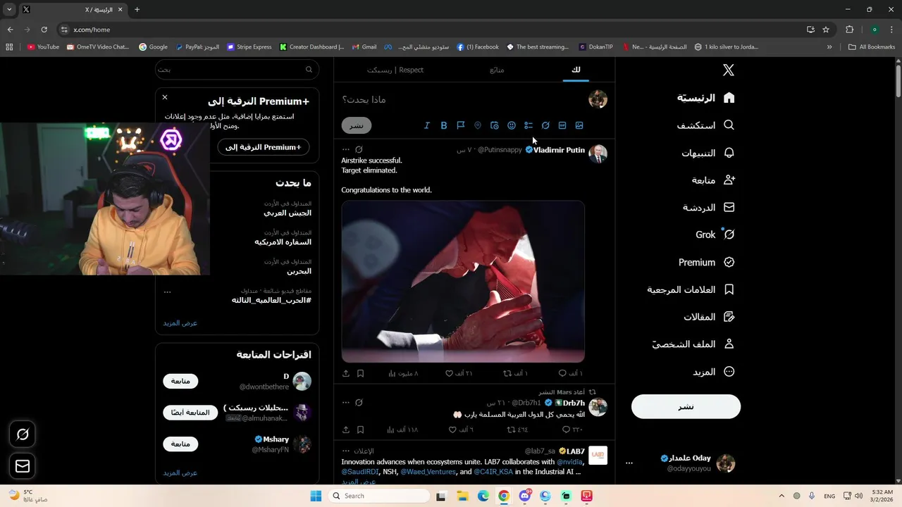Expand the hidden bookmarks chevron in bookmarks bar
This screenshot has width=902, height=507.
[x=829, y=47]
